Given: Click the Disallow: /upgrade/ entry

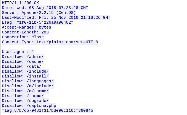Looking at the screenshot, I should click(x=25, y=101).
